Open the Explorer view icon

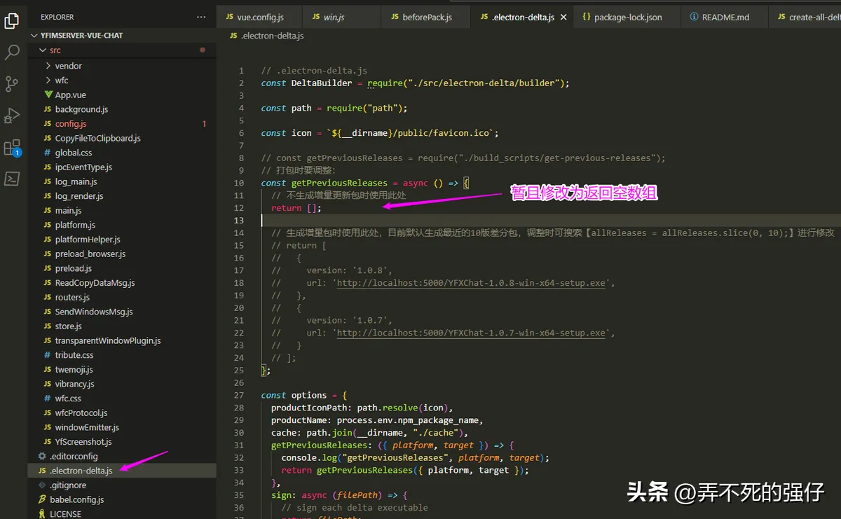pyautogui.click(x=12, y=20)
